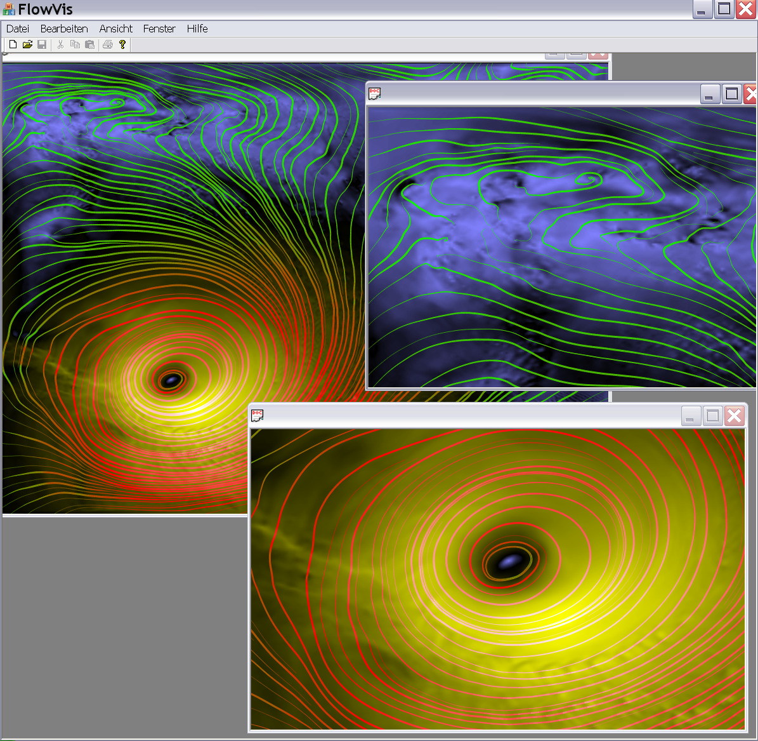Click the document icon of the blue terrain window
The height and width of the screenshot is (741, 758).
point(375,94)
